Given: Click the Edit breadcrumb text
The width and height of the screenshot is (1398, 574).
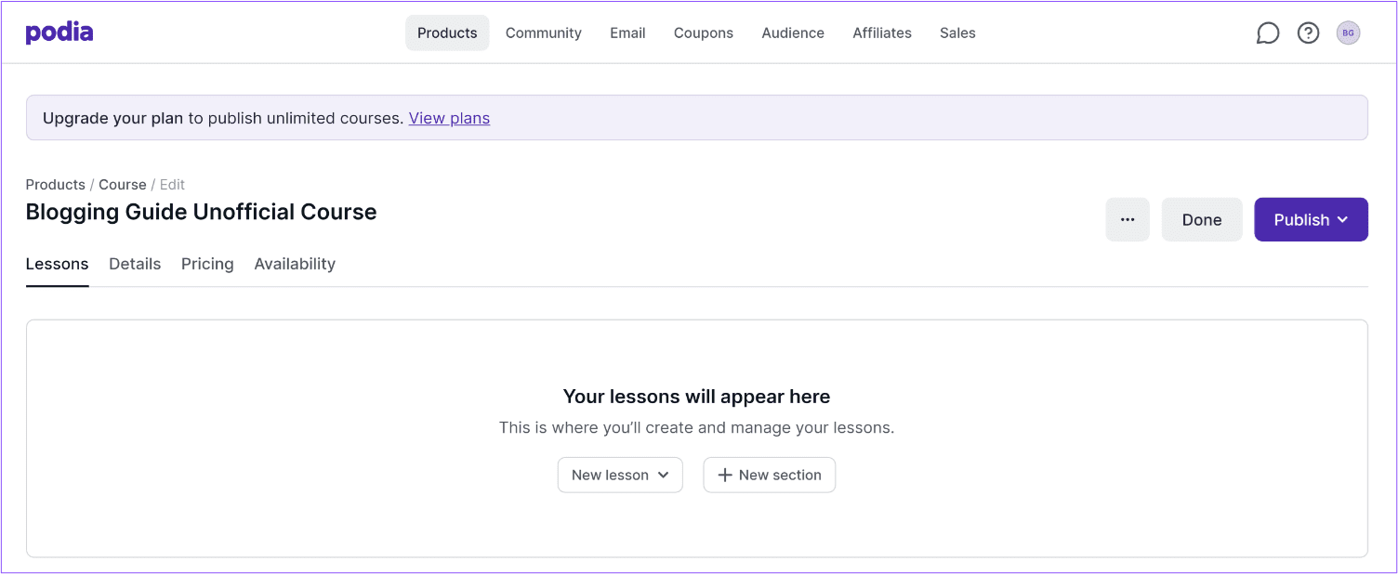Looking at the screenshot, I should [173, 185].
